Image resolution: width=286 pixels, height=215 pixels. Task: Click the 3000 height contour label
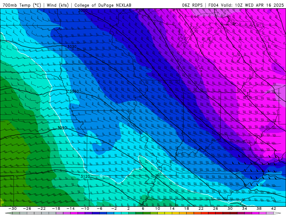point(83,11)
